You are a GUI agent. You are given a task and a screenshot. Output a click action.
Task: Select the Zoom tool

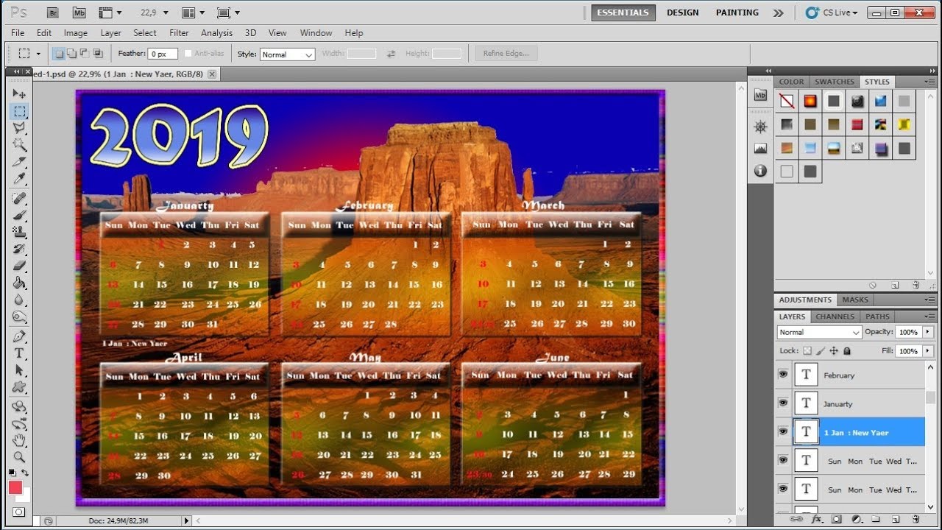[19, 457]
